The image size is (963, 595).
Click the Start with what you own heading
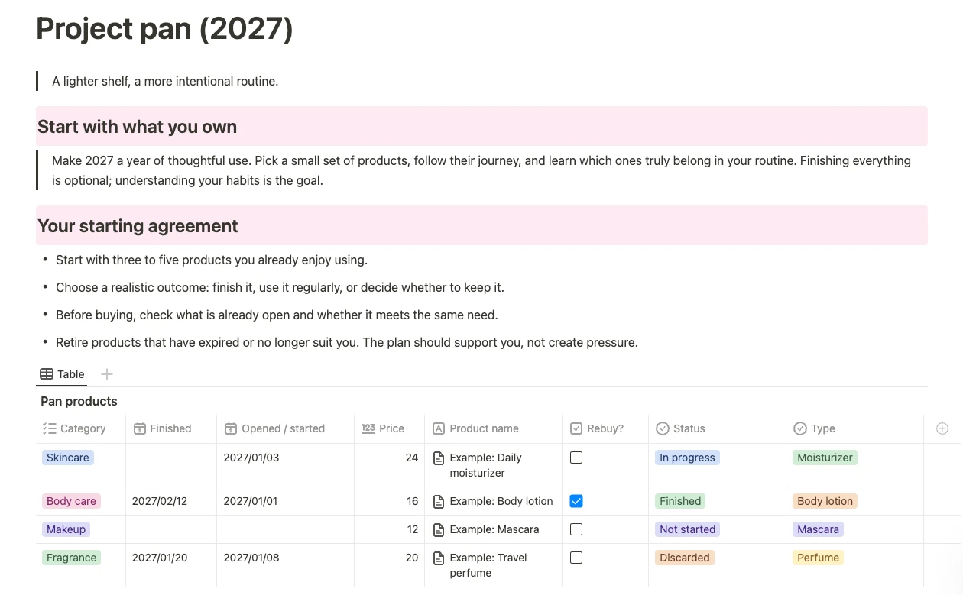pyautogui.click(x=137, y=127)
